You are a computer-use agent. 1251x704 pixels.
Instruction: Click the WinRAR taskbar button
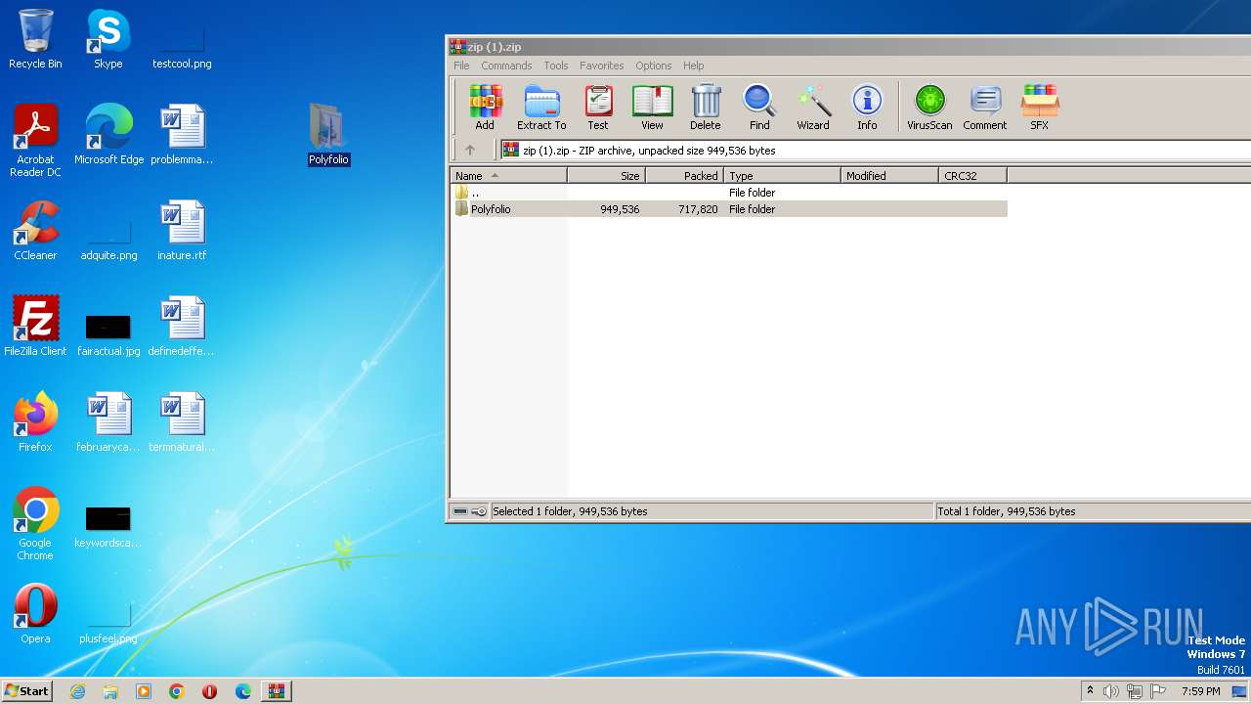coord(277,691)
